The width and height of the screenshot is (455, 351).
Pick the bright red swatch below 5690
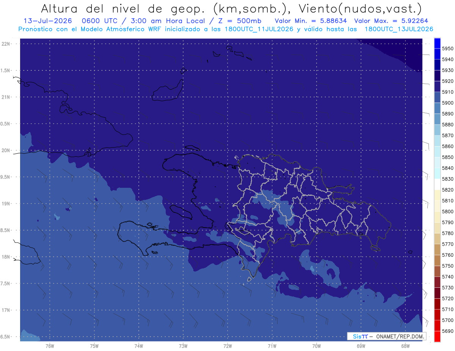437,337
